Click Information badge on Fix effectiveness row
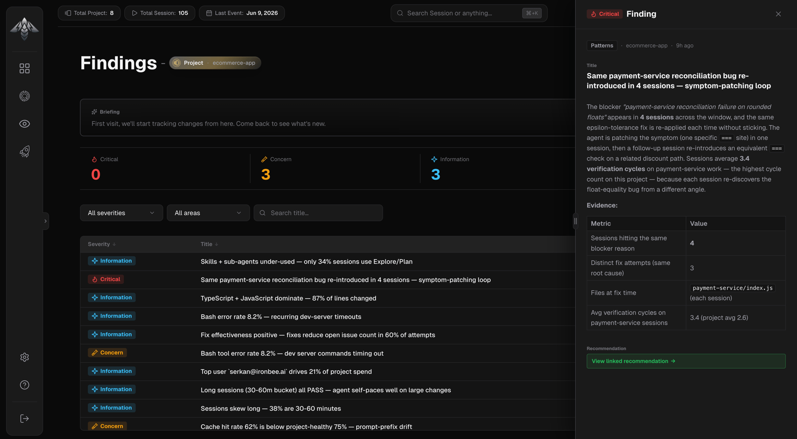This screenshot has width=797, height=439. 112,334
